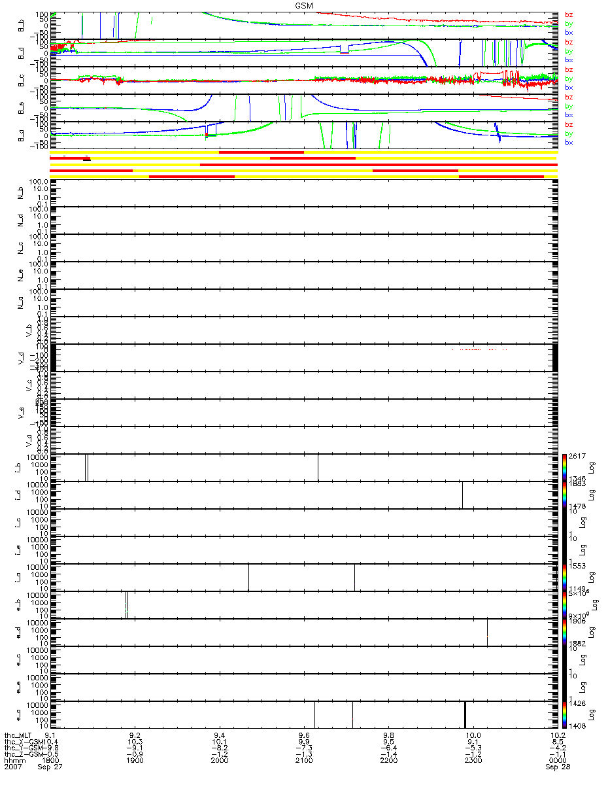Image resolution: width=608 pixels, height=785 pixels.
Task: Select the B_b axis label
Action: click(20, 25)
